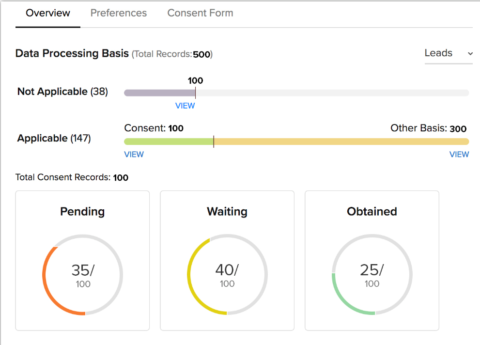
Task: Select the Obtained card title
Action: pyautogui.click(x=372, y=212)
